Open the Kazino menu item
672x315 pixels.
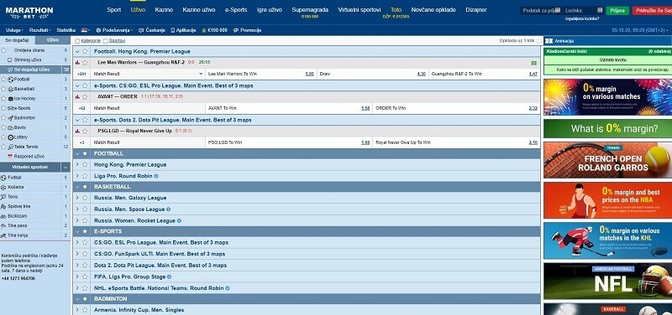point(164,9)
